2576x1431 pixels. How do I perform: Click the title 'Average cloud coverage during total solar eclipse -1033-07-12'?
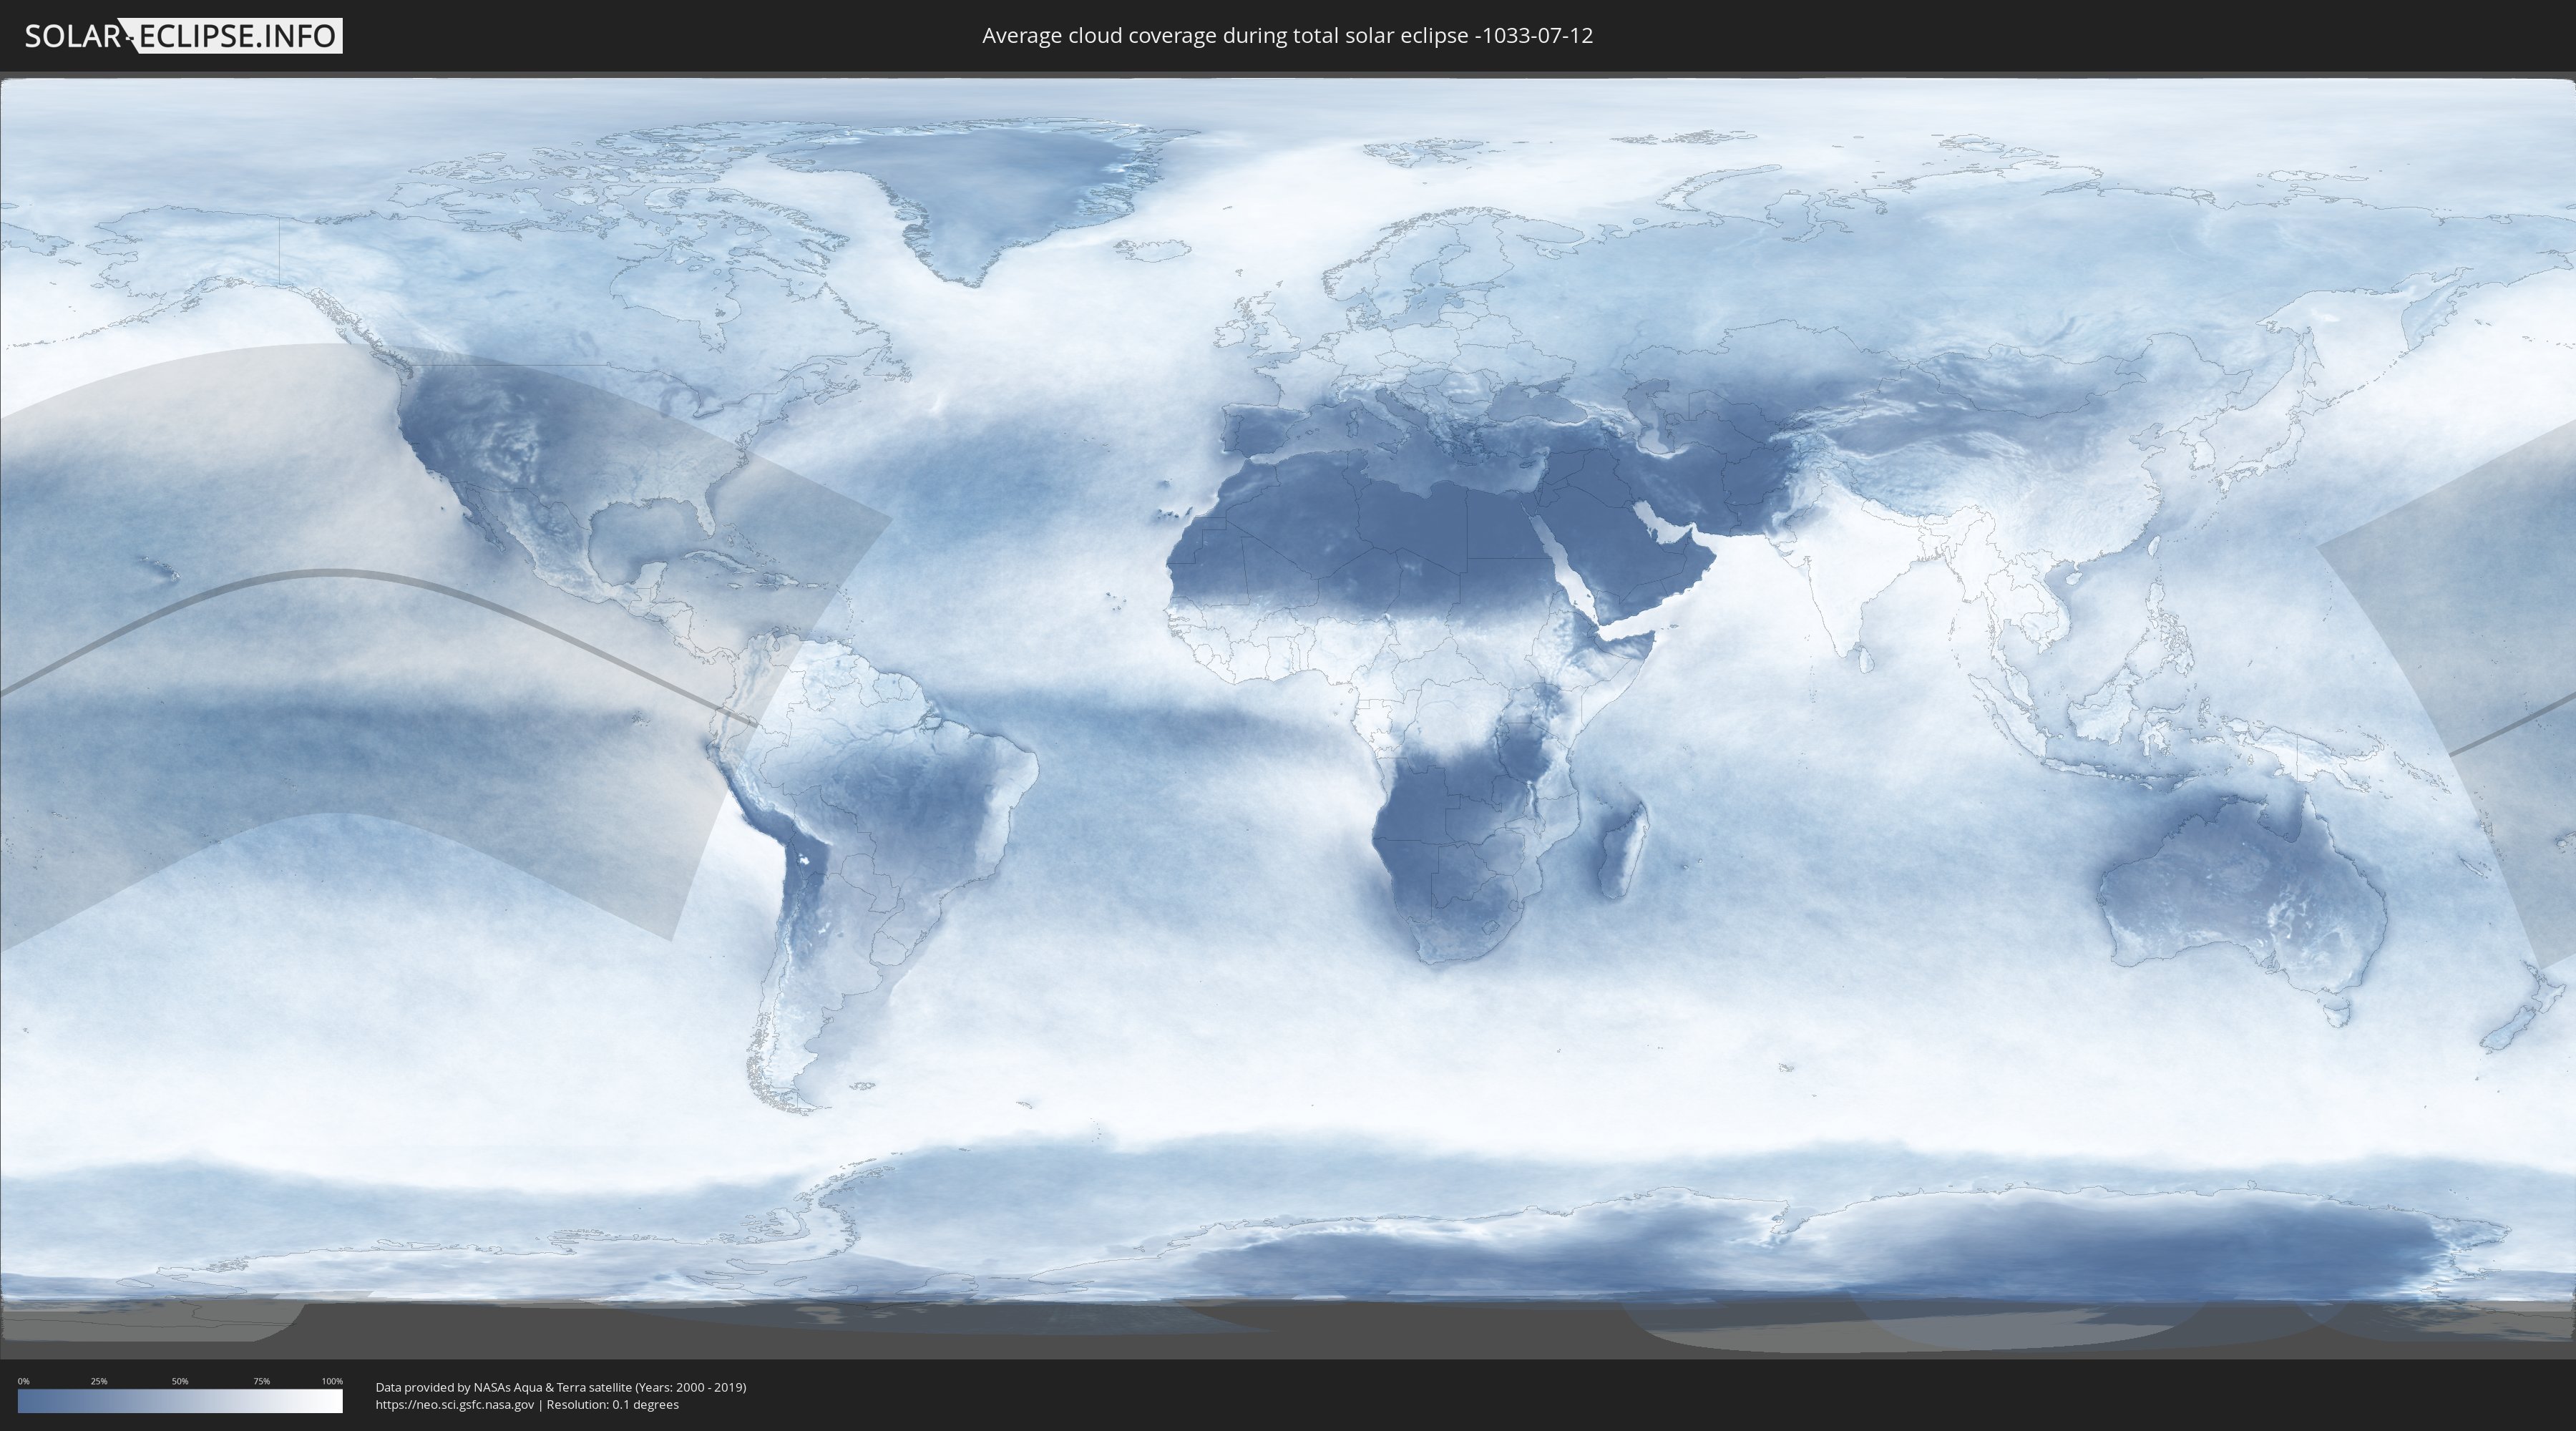coord(1287,36)
